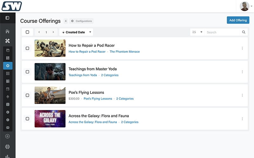Toggle the sidebar collapse icon
Viewport: 254px width, 158px height.
pyautogui.click(x=7, y=18)
